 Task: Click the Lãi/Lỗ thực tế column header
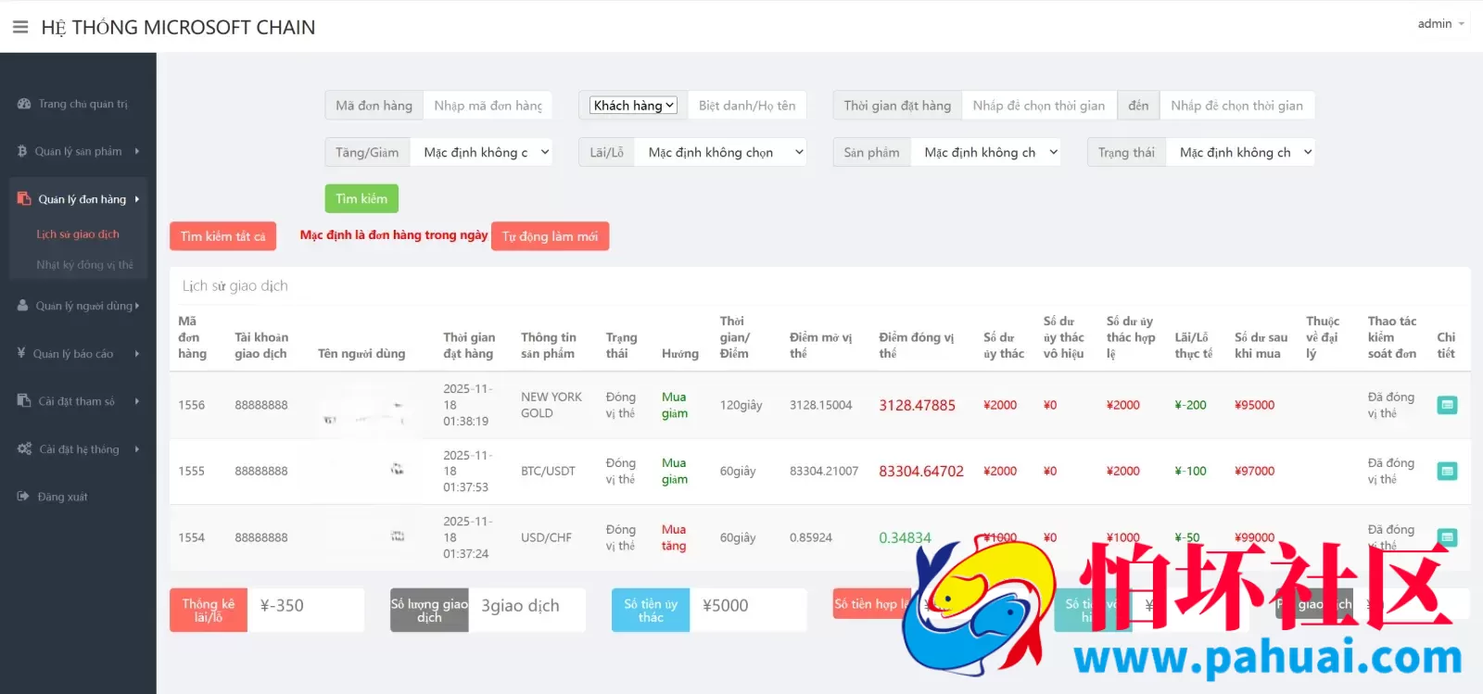coord(1194,345)
